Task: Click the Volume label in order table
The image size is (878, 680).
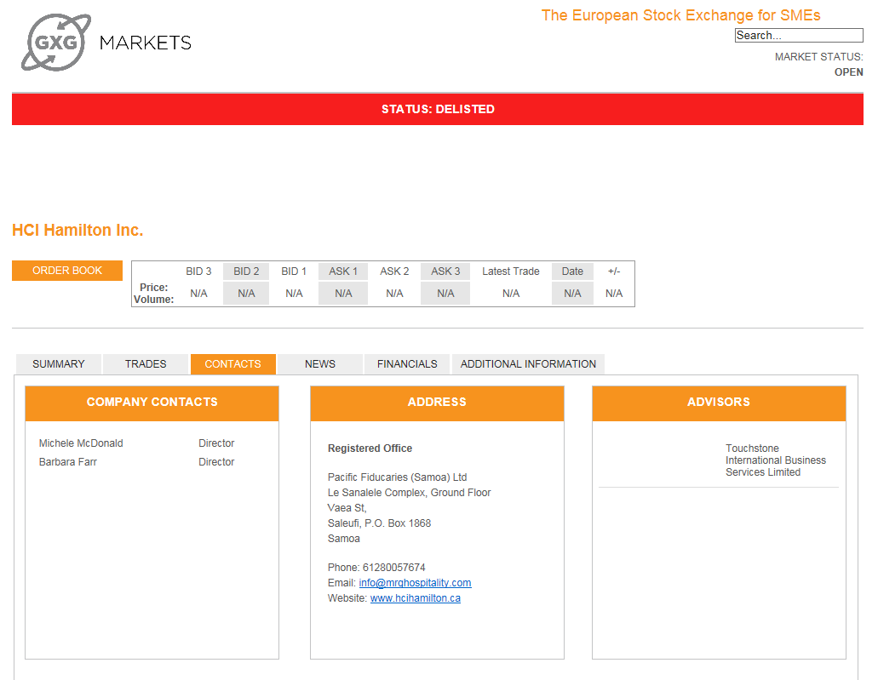Action: [x=154, y=300]
